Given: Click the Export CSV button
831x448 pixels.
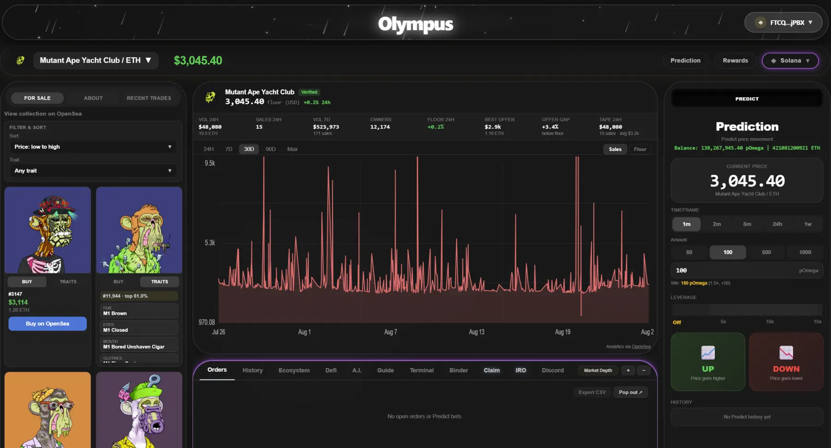Looking at the screenshot, I should click(x=592, y=392).
